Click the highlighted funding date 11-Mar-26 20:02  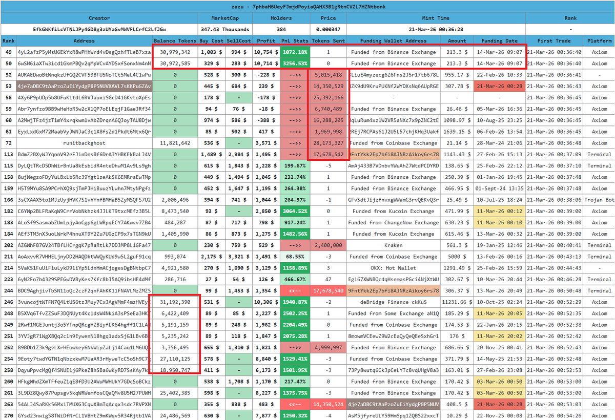pos(499,336)
